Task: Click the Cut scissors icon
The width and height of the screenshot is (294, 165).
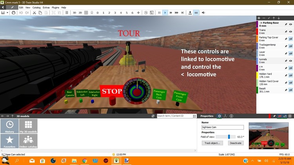Action: (x=34, y=13)
